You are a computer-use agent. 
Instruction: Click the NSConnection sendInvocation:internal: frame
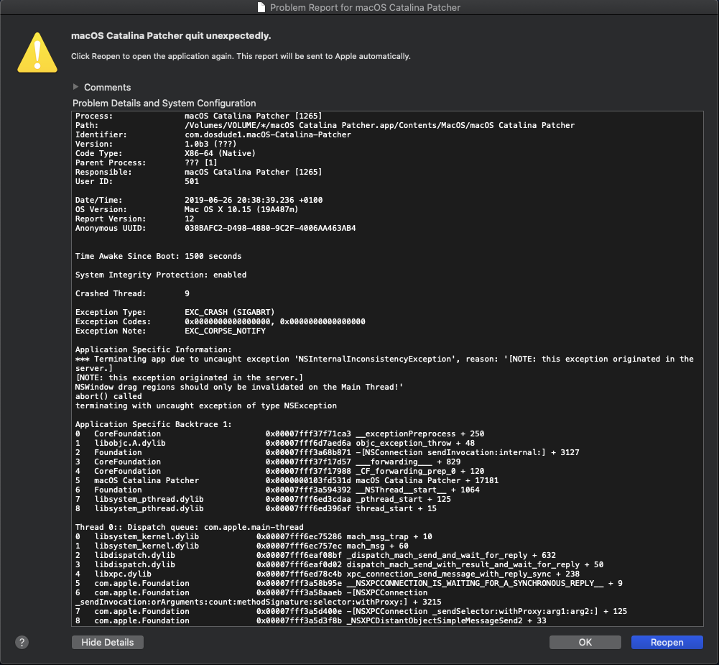[327, 452]
